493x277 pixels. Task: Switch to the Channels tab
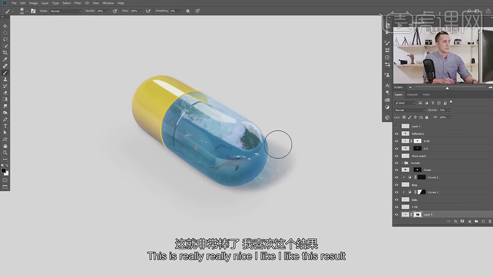[412, 94]
